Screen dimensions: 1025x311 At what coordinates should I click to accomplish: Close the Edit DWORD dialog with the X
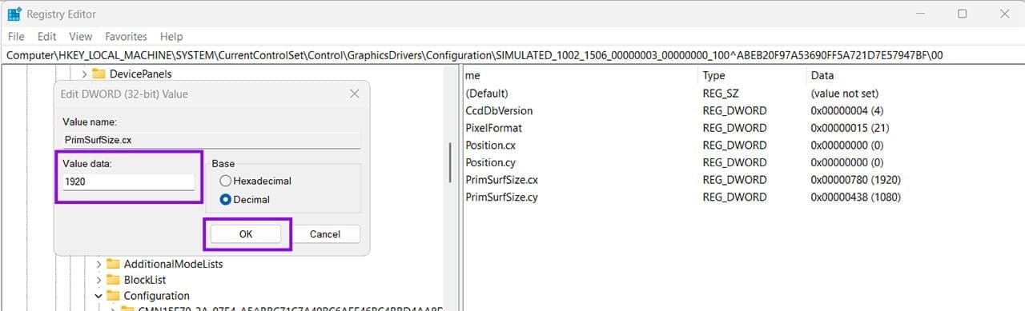[355, 94]
